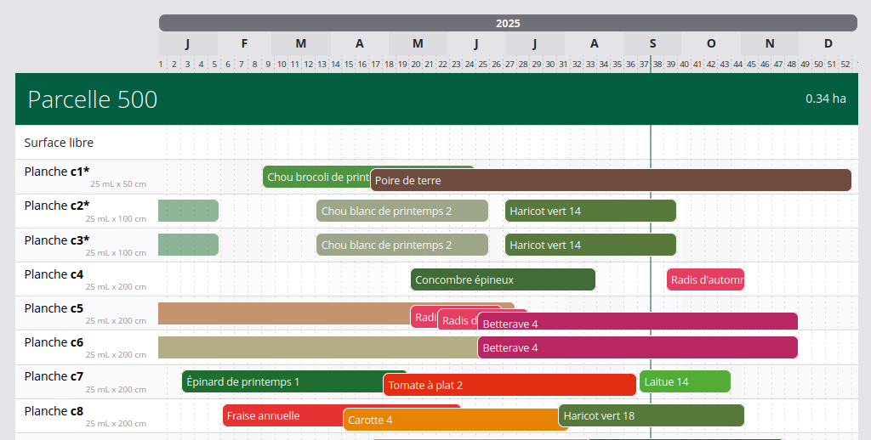Select the S month header for September

click(652, 43)
